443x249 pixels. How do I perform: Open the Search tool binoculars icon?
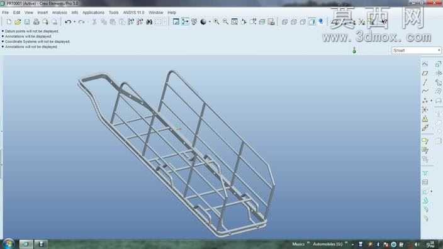[x=149, y=22]
